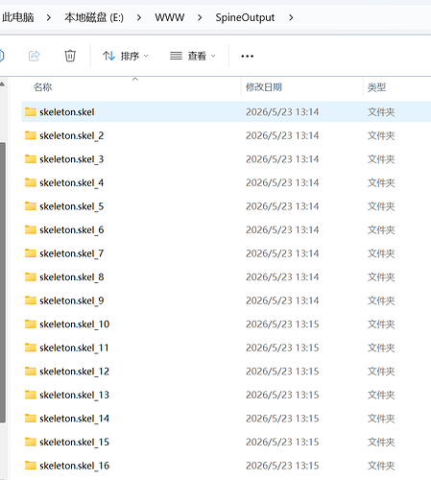Viewport: 431px width, 480px height.
Task: Open the 查看 view dropdown
Action: click(x=193, y=56)
